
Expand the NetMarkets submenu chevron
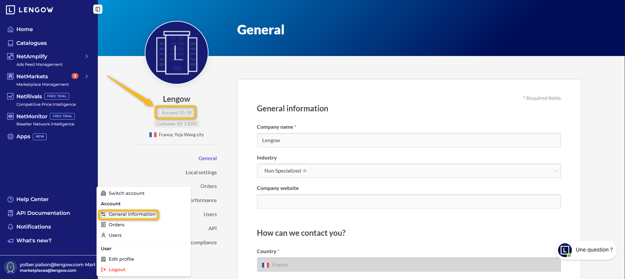point(87,76)
